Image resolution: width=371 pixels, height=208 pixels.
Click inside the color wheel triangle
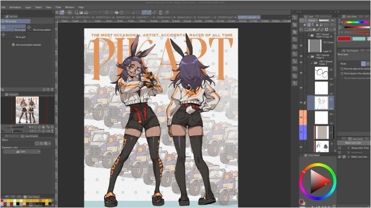click(318, 182)
